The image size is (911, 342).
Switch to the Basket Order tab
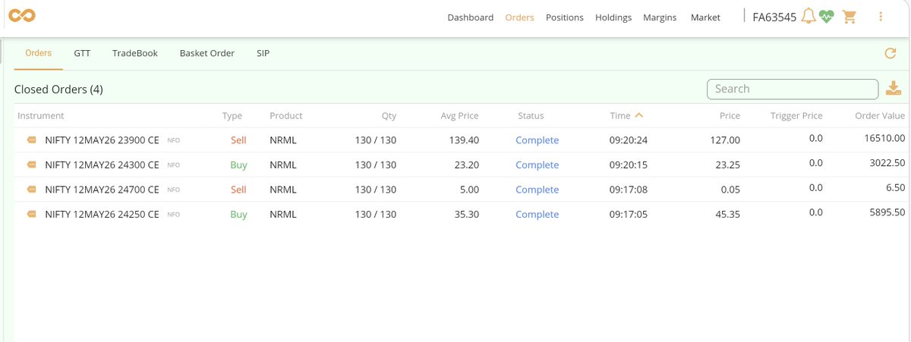(207, 53)
